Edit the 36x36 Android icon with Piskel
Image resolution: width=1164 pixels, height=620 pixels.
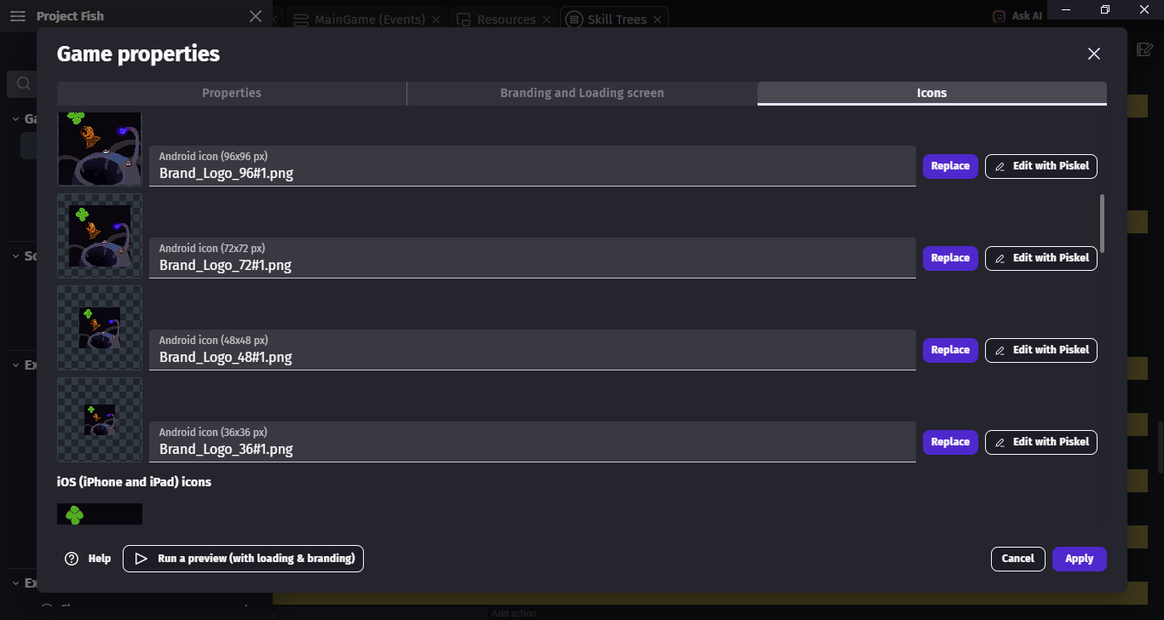[x=1040, y=442]
